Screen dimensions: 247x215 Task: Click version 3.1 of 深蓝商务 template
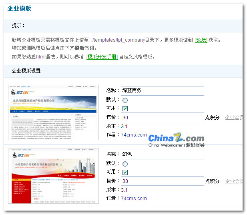tap(124, 127)
